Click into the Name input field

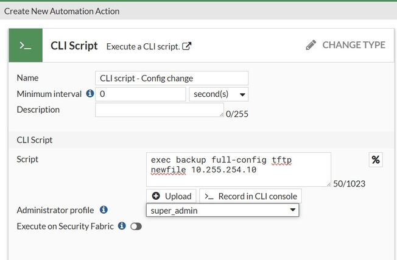tap(172, 78)
